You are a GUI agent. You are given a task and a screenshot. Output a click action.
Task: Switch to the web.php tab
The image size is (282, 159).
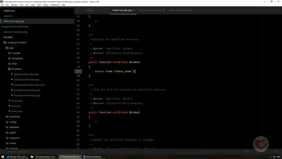point(90,10)
